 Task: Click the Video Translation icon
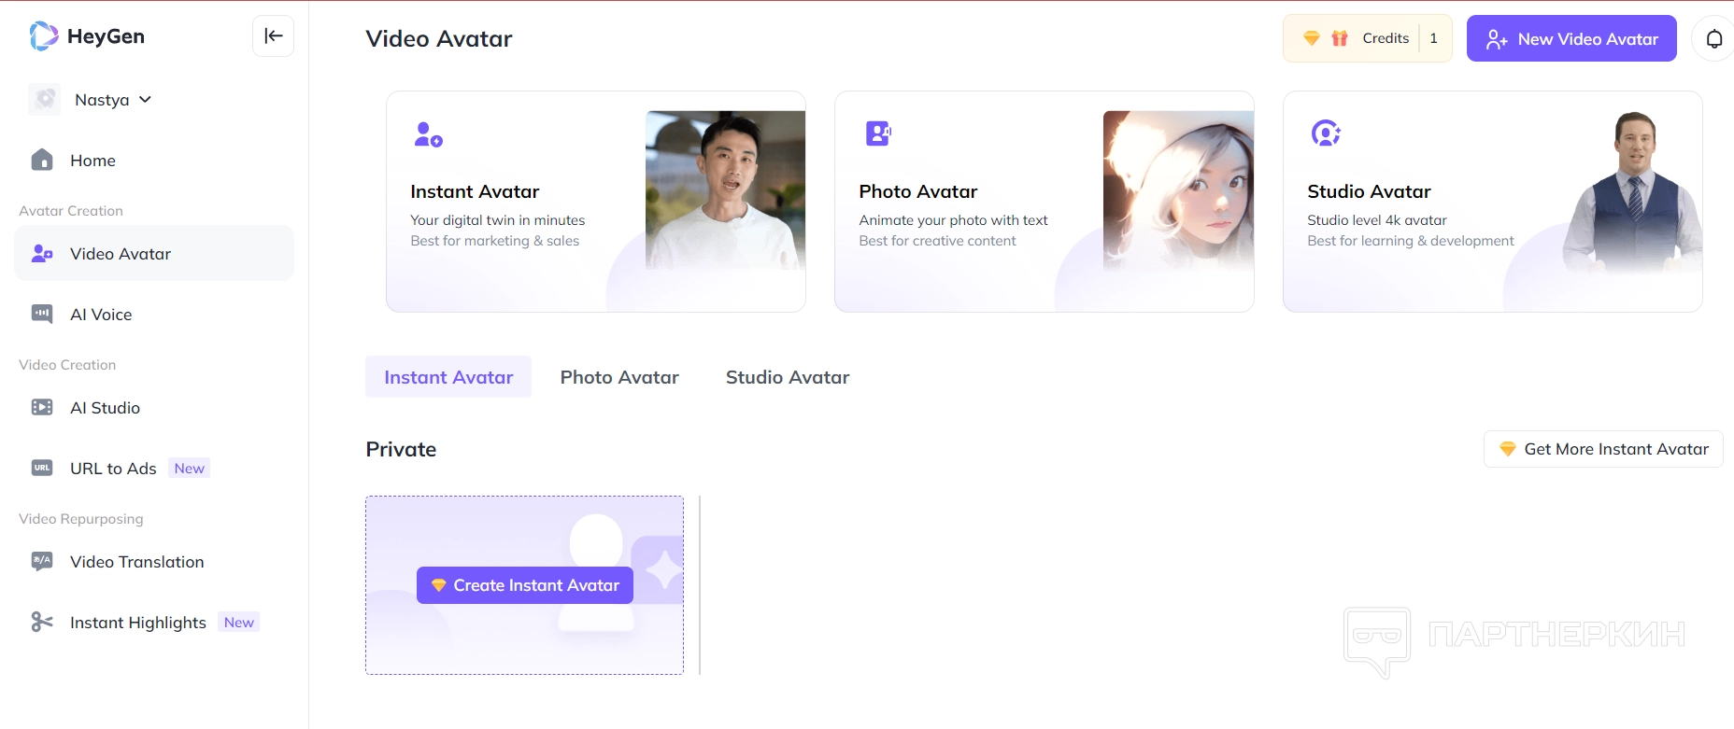coord(42,561)
